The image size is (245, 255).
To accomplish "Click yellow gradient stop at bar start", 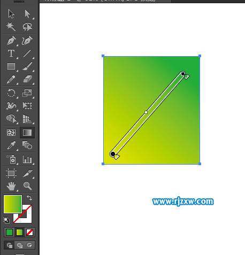I will (x=117, y=157).
